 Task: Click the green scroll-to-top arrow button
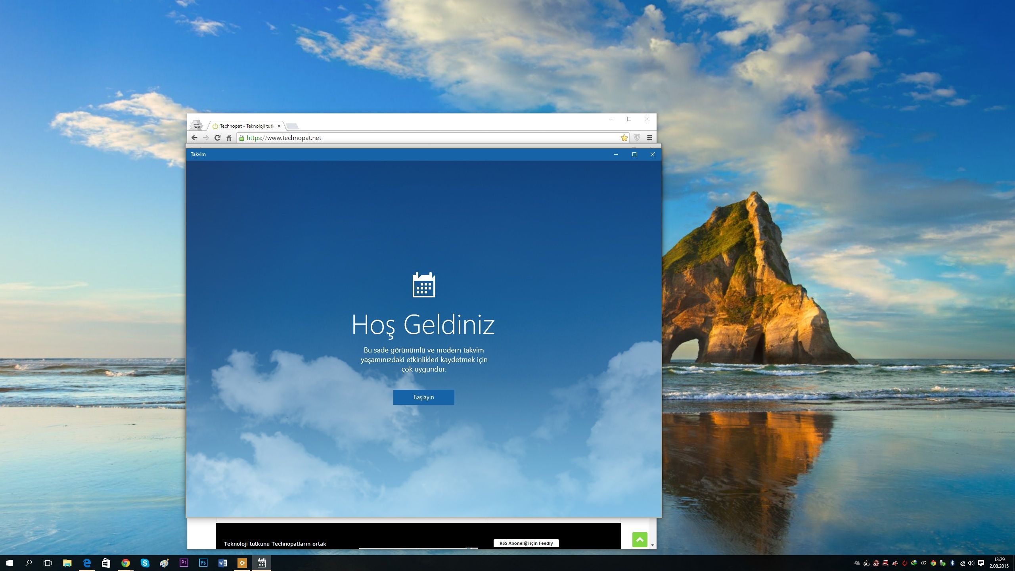[x=640, y=539]
